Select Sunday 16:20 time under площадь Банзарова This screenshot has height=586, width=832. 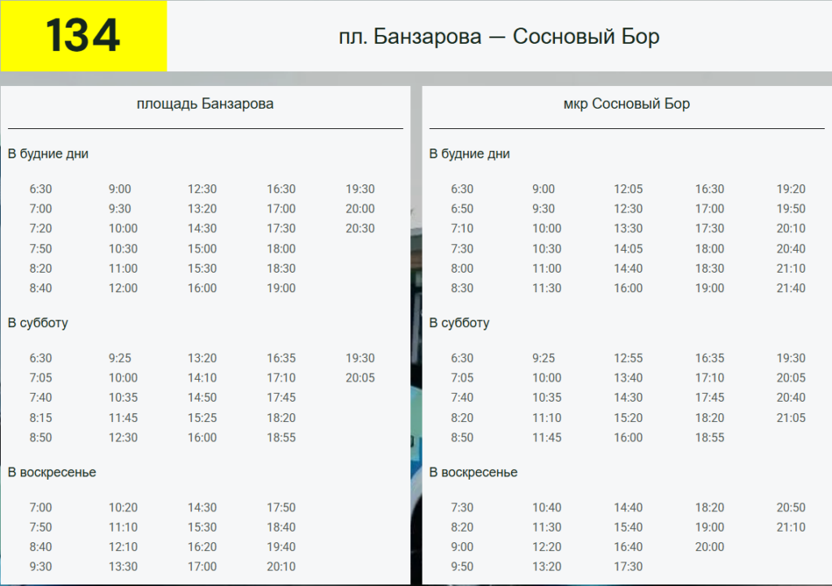coord(202,547)
